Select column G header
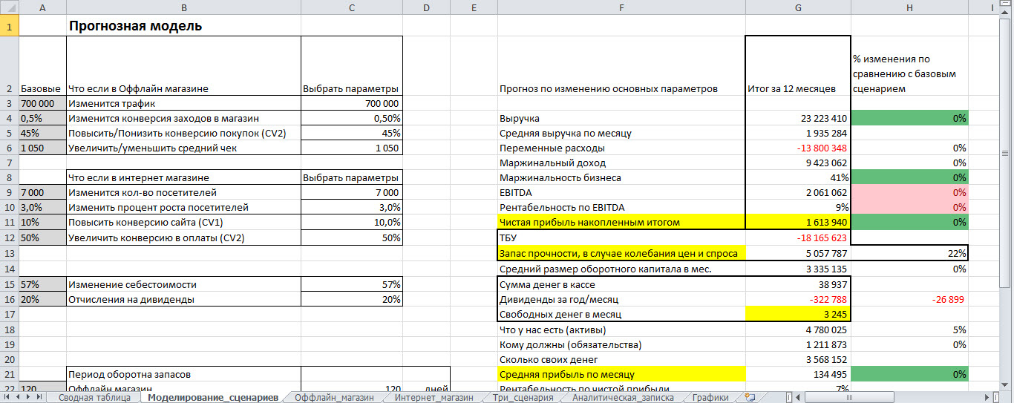The height and width of the screenshot is (403, 1014). (x=798, y=7)
